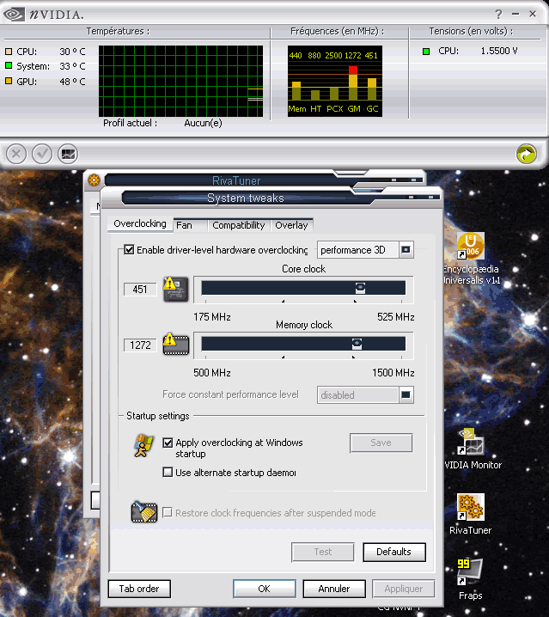Click the core clock warning chip icon

pyautogui.click(x=175, y=289)
